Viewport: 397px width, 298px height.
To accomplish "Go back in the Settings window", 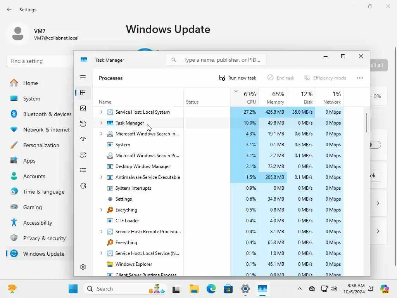I will [x=9, y=9].
